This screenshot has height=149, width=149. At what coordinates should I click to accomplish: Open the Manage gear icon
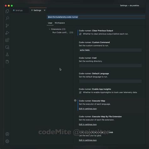pos(7,141)
